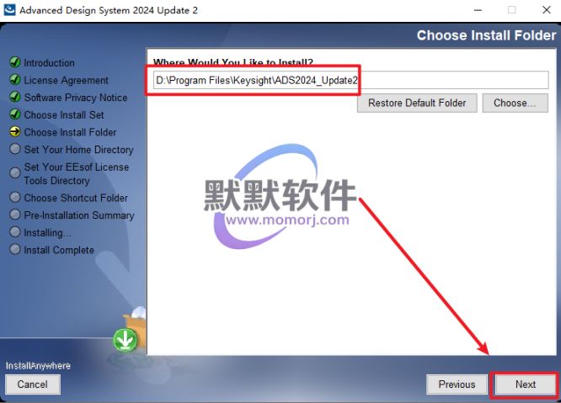
Task: Select the Set Your EEsof License Tools Directory step
Action: (76, 173)
